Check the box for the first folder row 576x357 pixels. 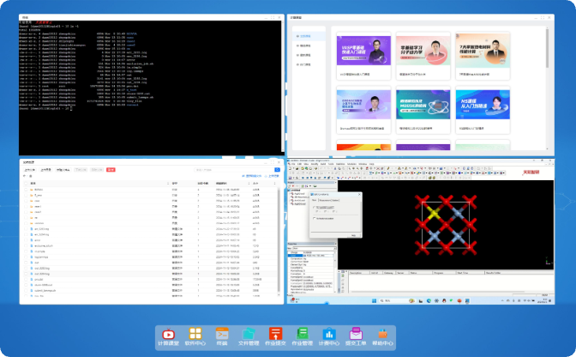click(x=26, y=190)
